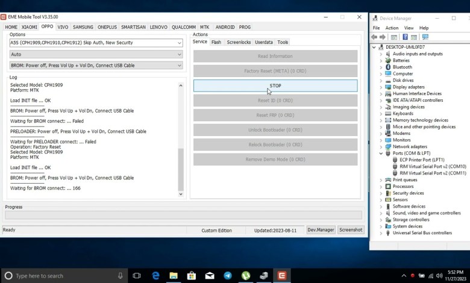Open File Explorer from the taskbar
470x283 pixels.
pyautogui.click(x=174, y=275)
